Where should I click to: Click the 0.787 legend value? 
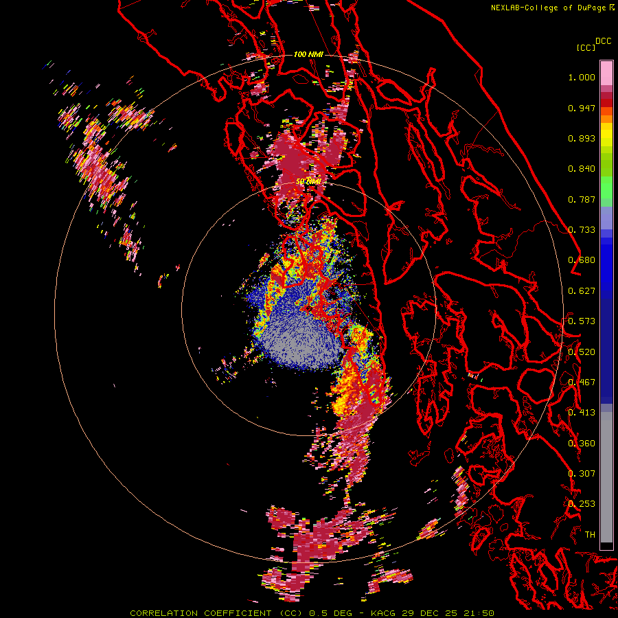pos(582,199)
